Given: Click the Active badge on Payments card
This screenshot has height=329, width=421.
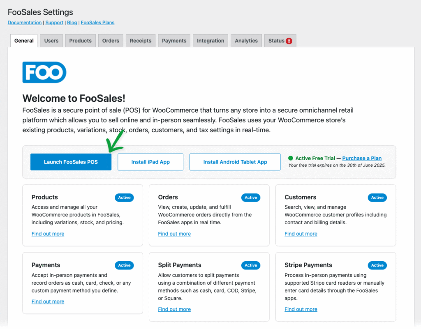Looking at the screenshot, I should pyautogui.click(x=124, y=265).
